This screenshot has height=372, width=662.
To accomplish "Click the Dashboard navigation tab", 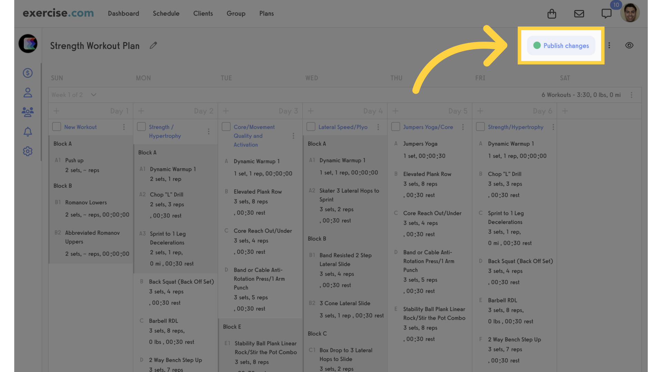I will [x=123, y=13].
